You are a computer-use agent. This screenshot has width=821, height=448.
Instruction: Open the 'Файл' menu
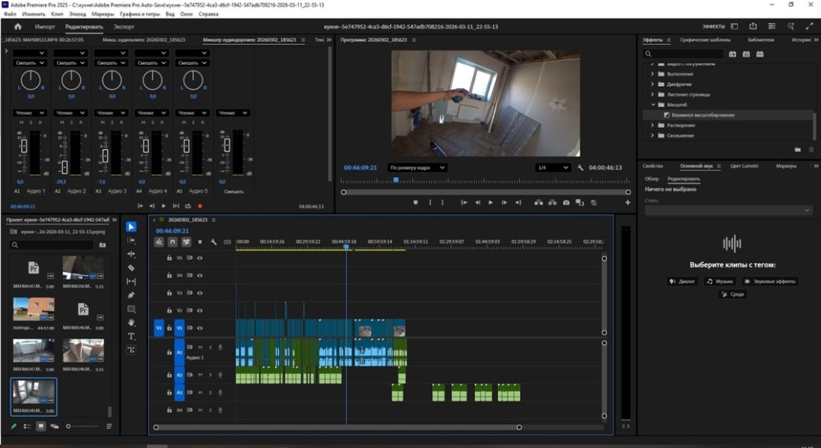(11, 14)
